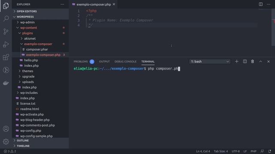Viewport: 275px width, 154px height.
Task: Click Ln 4, Col 4 in status bar
Action: [203, 151]
